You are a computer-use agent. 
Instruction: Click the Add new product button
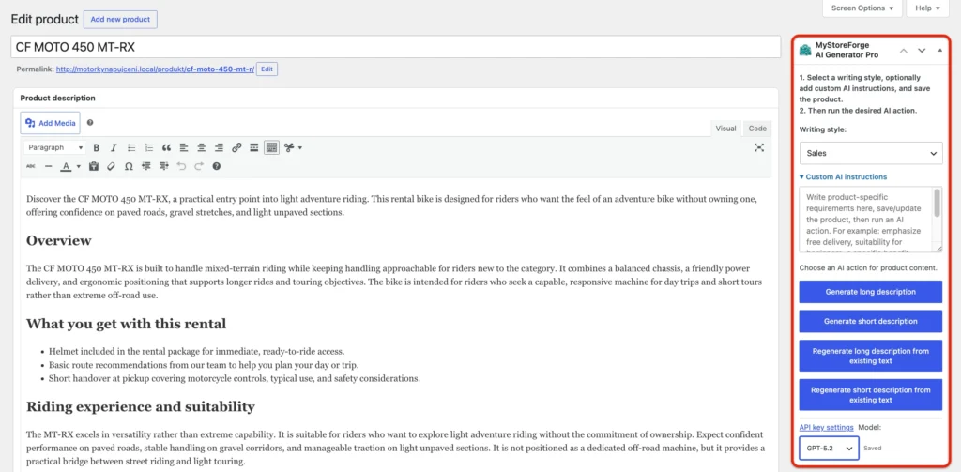point(120,20)
